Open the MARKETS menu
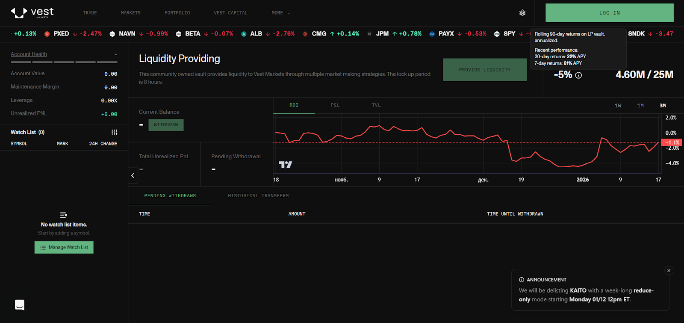The width and height of the screenshot is (684, 323). pos(131,13)
